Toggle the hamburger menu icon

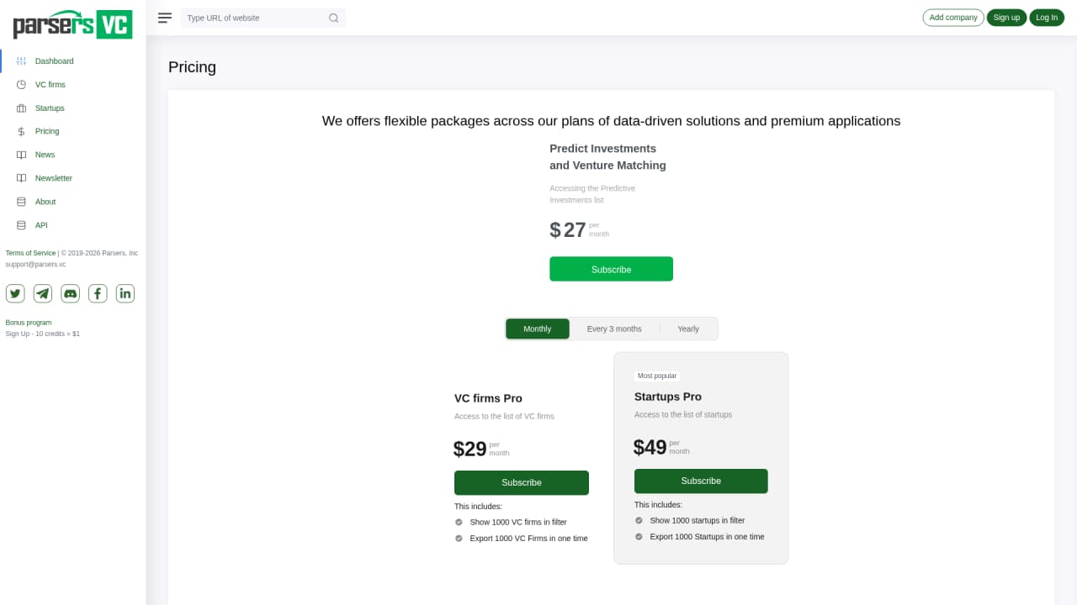(x=165, y=18)
